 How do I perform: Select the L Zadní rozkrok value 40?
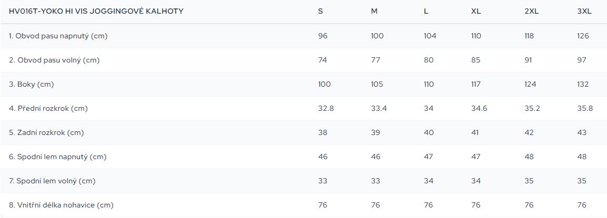pos(429,132)
